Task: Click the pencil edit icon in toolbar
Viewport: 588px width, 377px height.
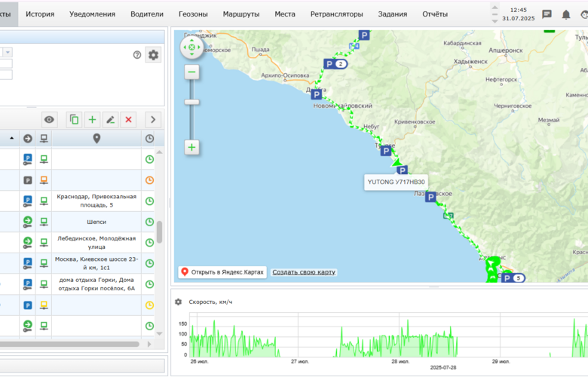Action: (x=110, y=119)
